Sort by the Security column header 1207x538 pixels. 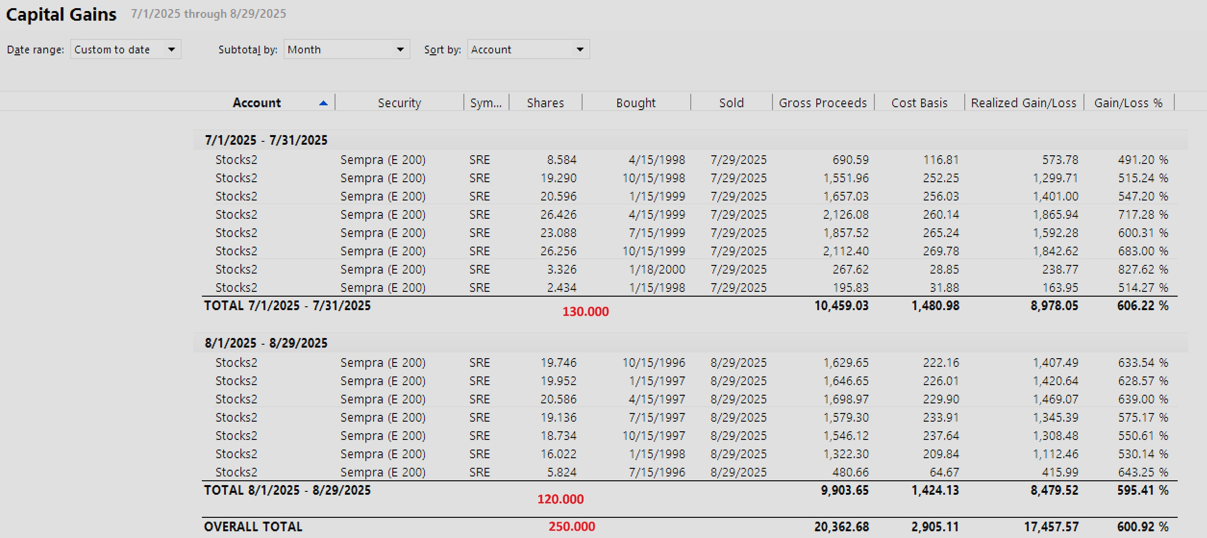point(399,103)
